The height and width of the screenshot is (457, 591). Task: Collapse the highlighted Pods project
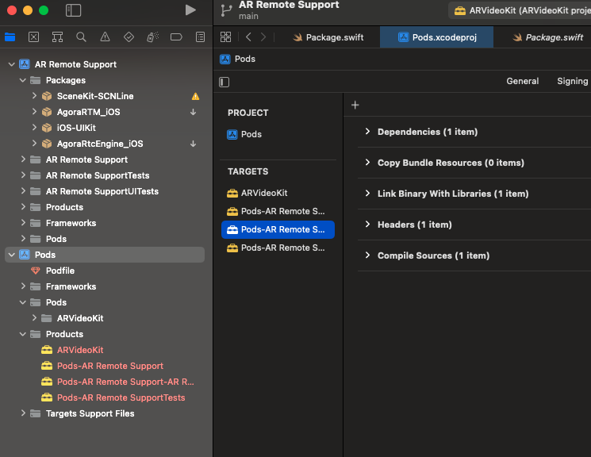(11, 255)
